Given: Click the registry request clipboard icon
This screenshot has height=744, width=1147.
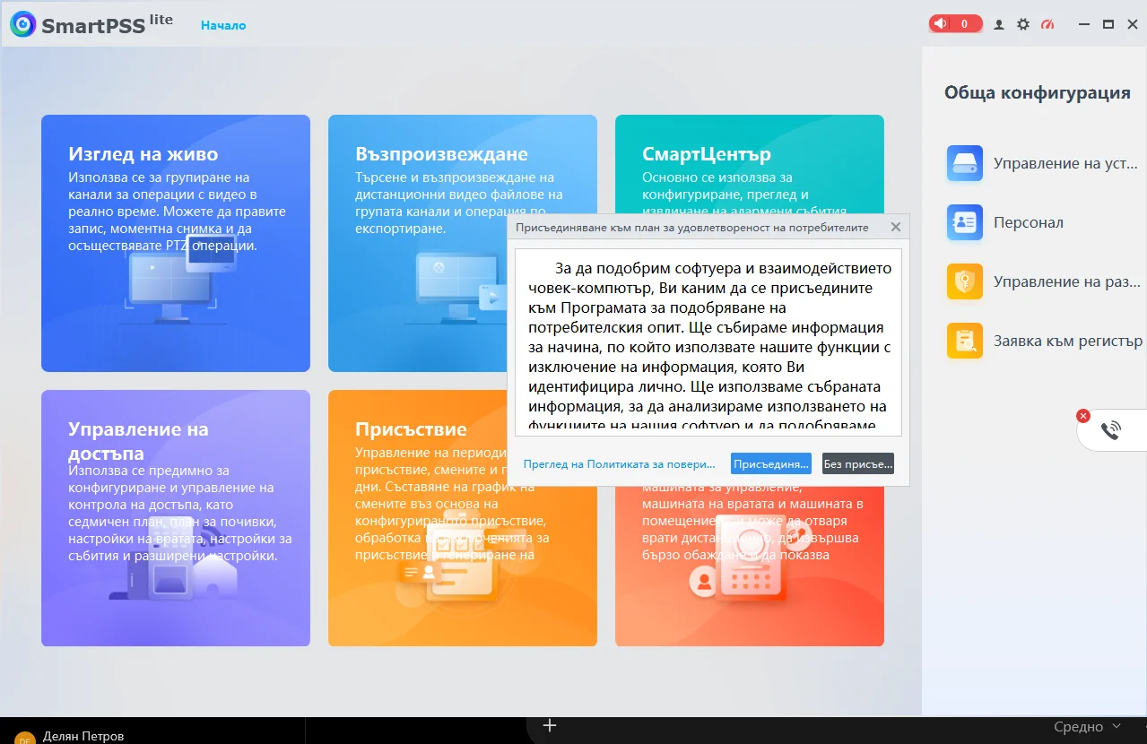Looking at the screenshot, I should point(965,341).
